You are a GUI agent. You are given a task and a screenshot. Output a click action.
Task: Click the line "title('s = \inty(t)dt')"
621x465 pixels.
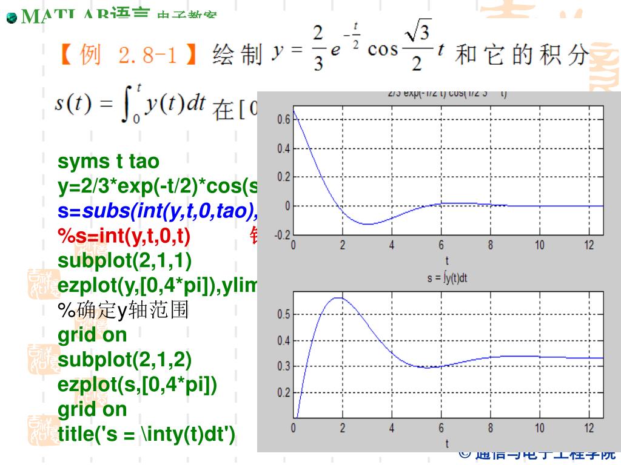click(146, 434)
